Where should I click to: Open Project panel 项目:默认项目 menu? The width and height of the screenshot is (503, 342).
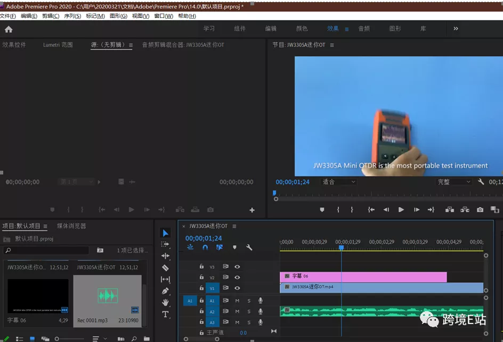tap(45, 227)
